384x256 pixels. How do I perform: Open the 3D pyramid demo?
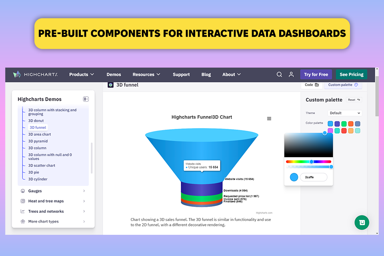[38, 141]
